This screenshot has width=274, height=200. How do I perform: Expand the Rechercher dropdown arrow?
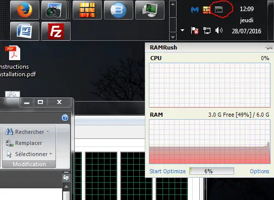[x=48, y=132]
